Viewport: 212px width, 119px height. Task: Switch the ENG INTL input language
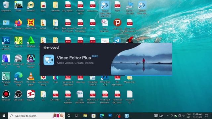[x=188, y=116]
